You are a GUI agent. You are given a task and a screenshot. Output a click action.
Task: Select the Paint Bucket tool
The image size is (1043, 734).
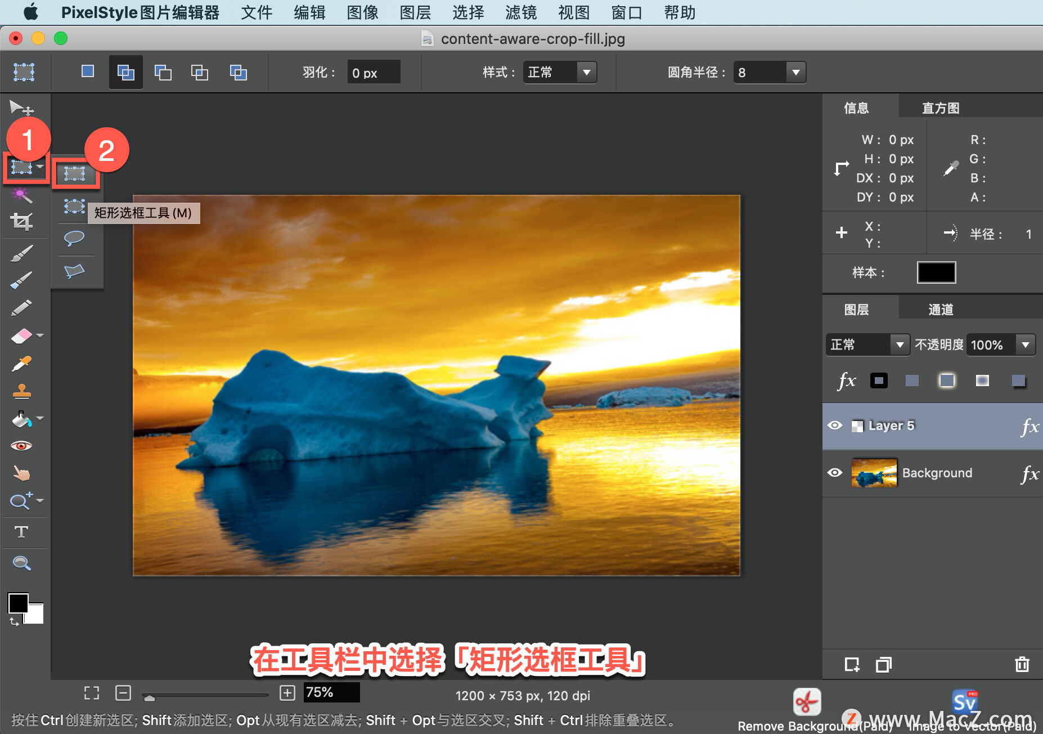coord(21,418)
